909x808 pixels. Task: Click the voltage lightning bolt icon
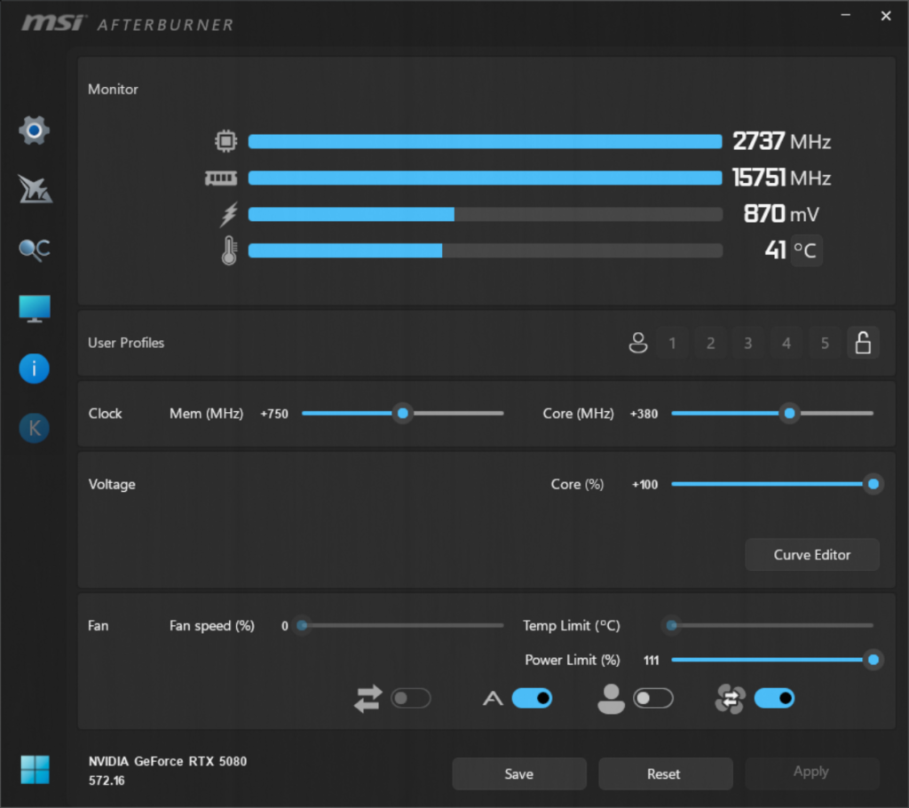tap(229, 214)
